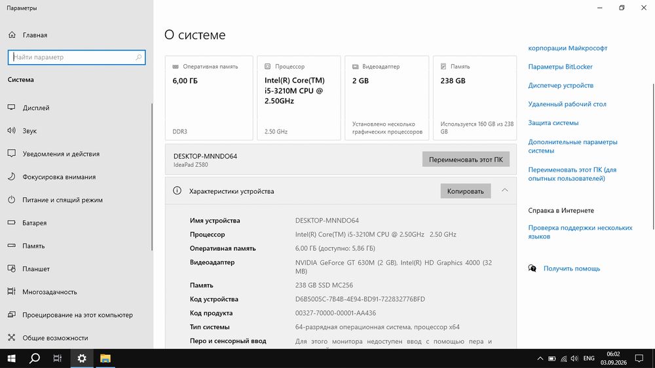Open the Главная home icon
Screen dimensions: 655x368
[x=12, y=35]
